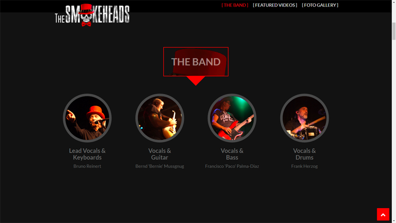This screenshot has height=223, width=396.
Task: Click the THE BAND red heading box
Action: (196, 61)
